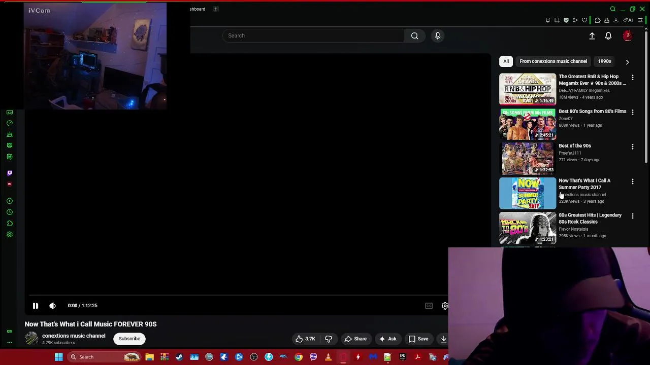
Task: Open the Summer Party 2017 thumbnail
Action: click(x=528, y=193)
